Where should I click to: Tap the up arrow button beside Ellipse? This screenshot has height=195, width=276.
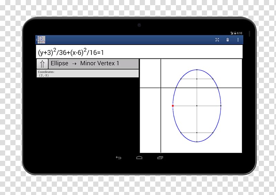point(42,64)
